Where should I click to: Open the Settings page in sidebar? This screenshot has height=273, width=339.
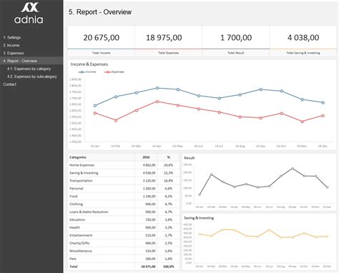[12, 37]
